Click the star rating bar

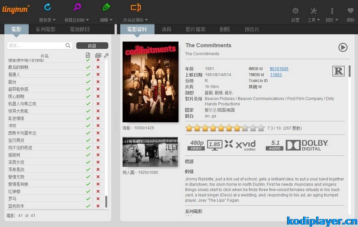pos(225,128)
